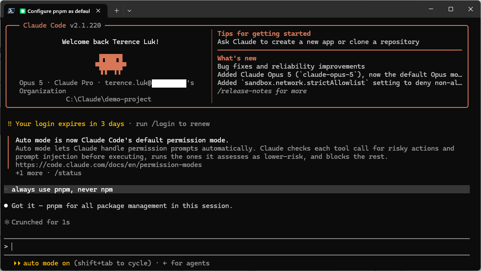Click 'always use pnpm, never npm' message
This screenshot has height=271, width=481.
click(62, 189)
